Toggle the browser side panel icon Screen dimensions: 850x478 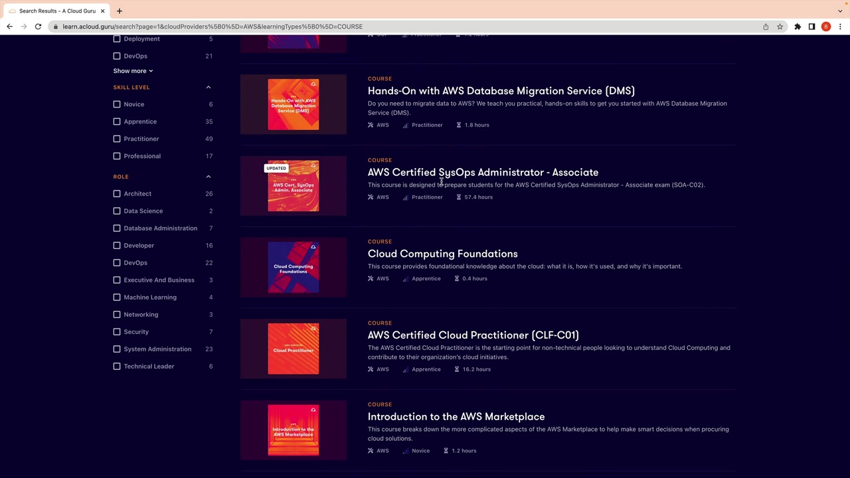coord(811,27)
